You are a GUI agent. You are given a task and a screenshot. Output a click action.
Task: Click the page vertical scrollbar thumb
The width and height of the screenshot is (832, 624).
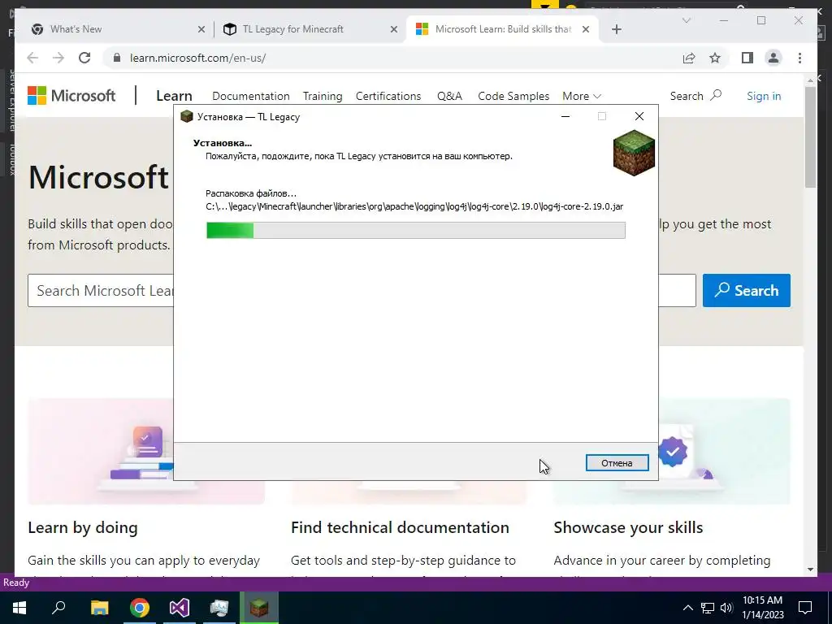(x=810, y=136)
